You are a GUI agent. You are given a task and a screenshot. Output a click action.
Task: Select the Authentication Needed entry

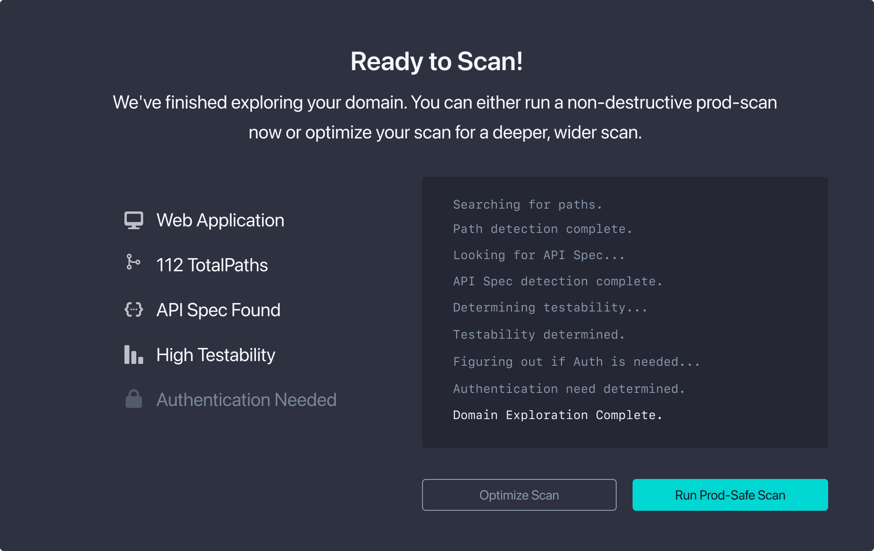tap(247, 399)
